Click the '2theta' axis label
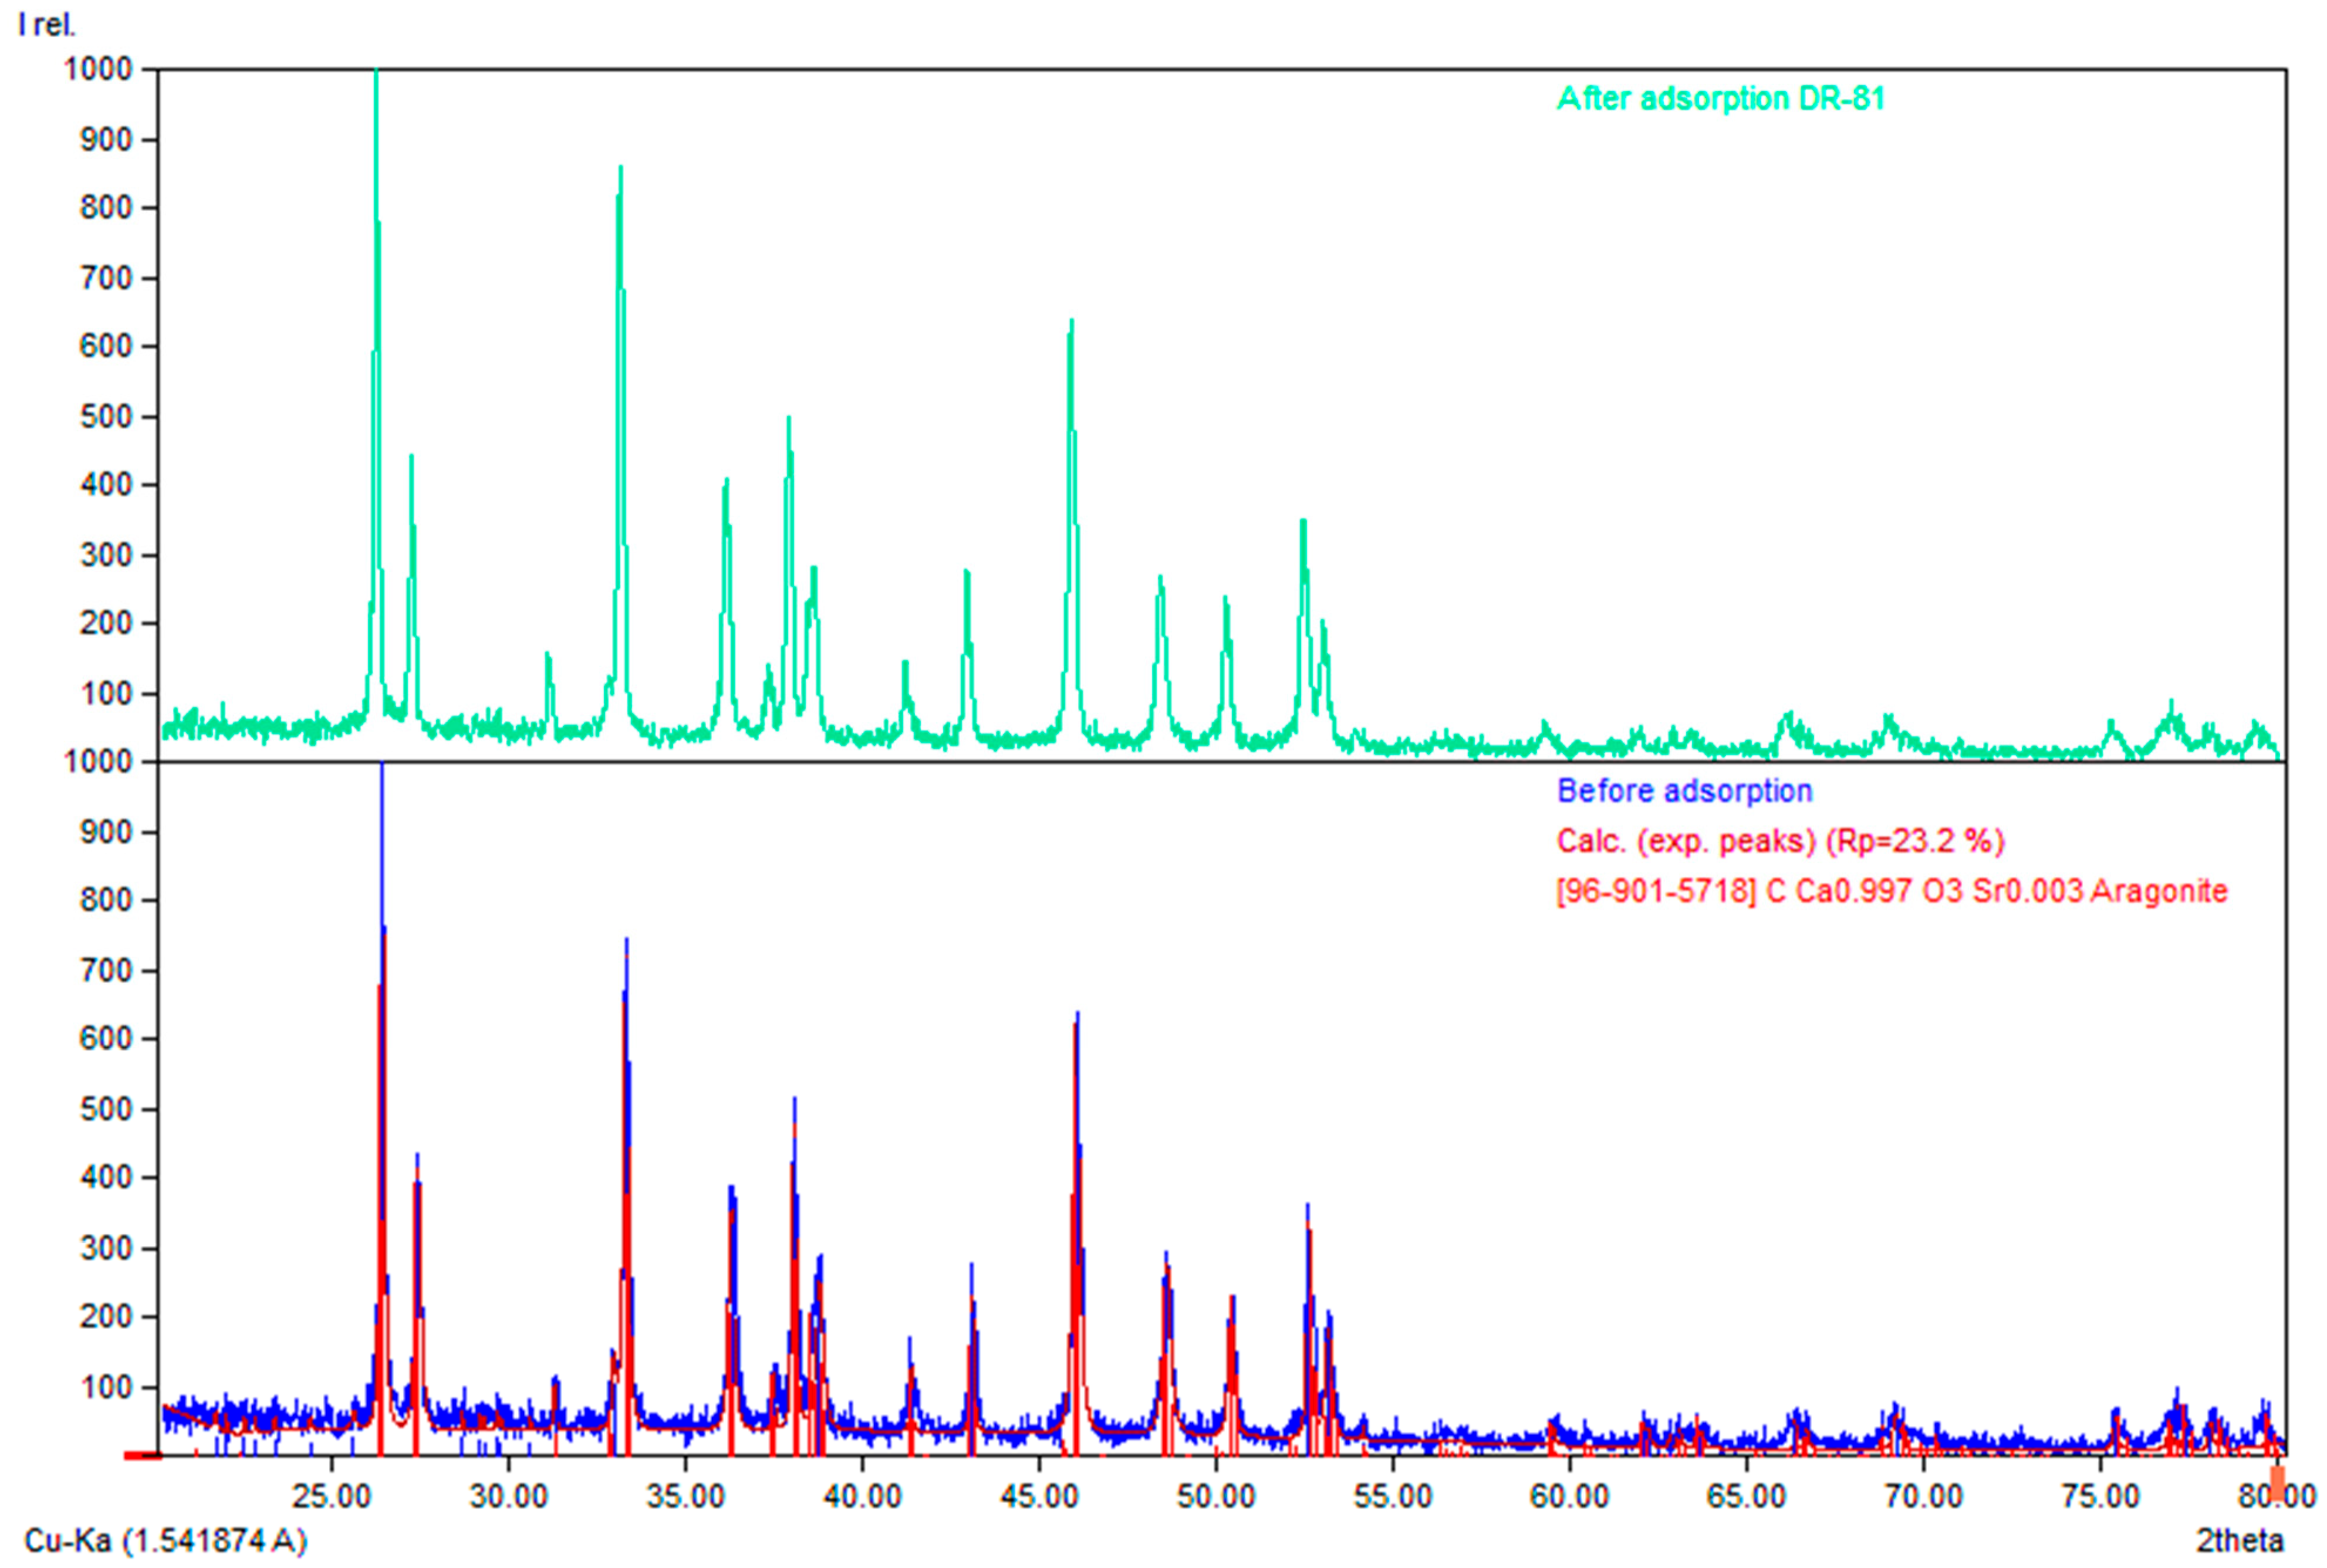 coord(2239,1540)
